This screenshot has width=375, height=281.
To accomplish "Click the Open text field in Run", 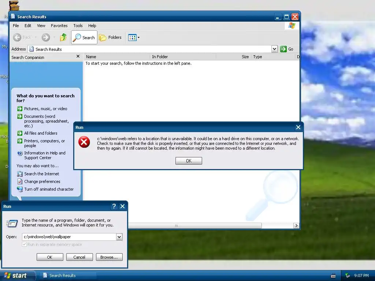I will pos(69,237).
